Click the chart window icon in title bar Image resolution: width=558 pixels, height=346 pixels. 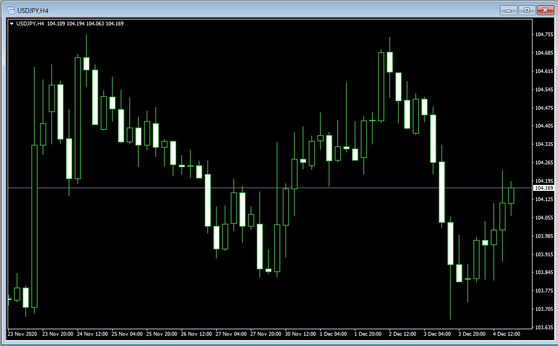[11, 10]
